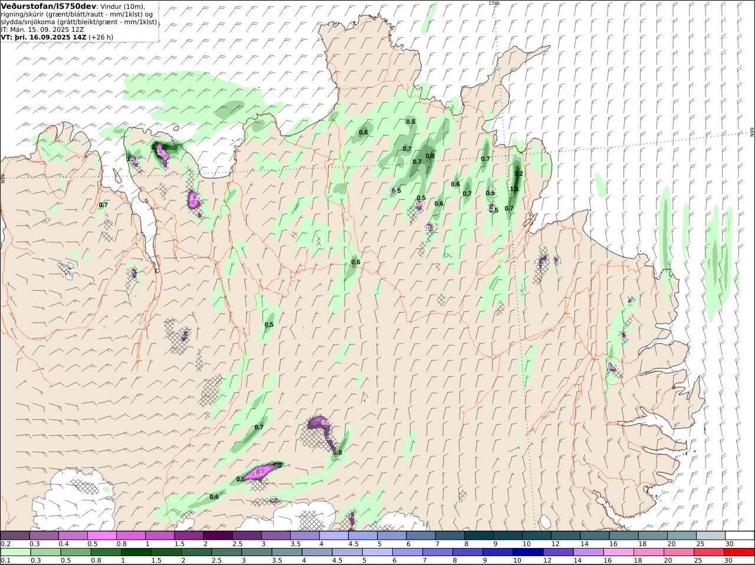Pick the bright red 30 swatch in the lower legend
Screen dimensions: 755x565
coord(739,552)
